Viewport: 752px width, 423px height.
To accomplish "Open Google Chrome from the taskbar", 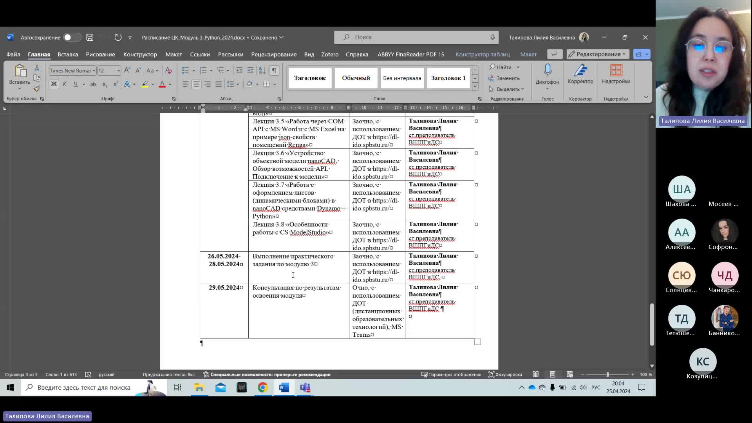I will pyautogui.click(x=263, y=387).
